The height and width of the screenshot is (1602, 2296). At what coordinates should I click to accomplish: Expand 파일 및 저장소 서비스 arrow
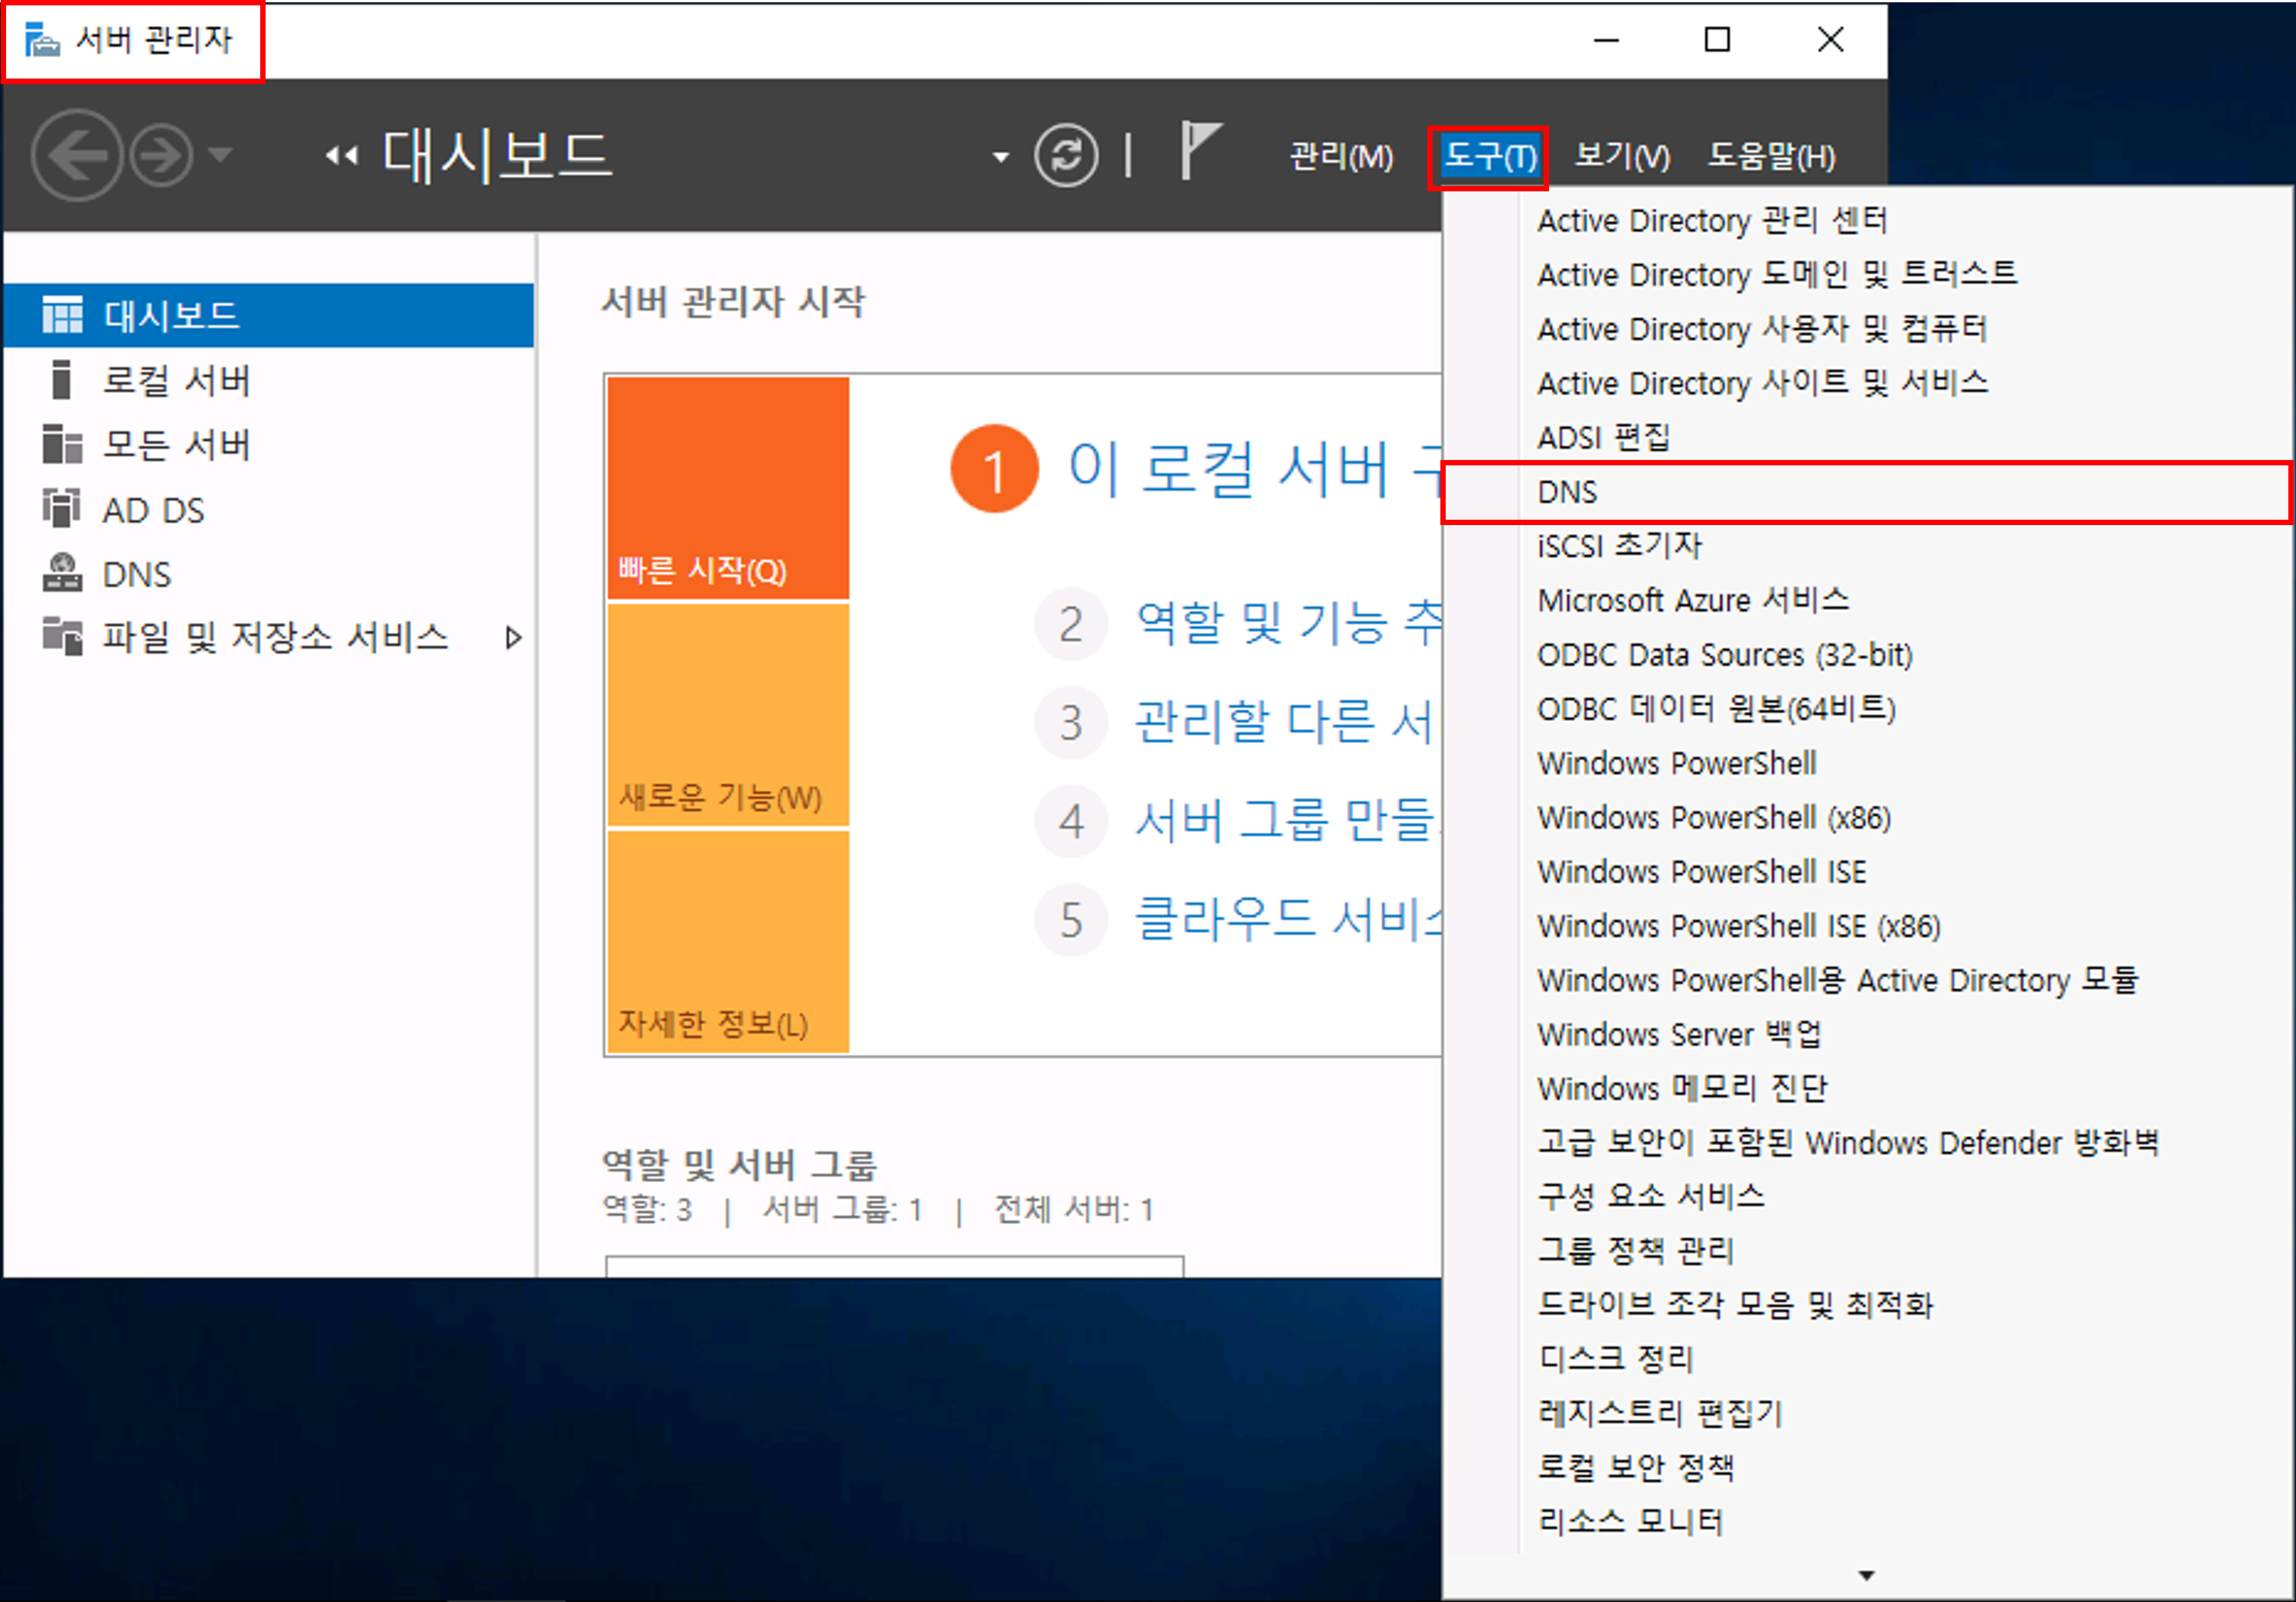[x=513, y=638]
